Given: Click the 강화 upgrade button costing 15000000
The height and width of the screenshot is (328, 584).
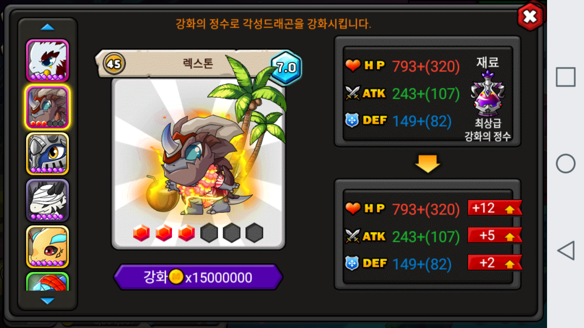Looking at the screenshot, I should tap(198, 277).
